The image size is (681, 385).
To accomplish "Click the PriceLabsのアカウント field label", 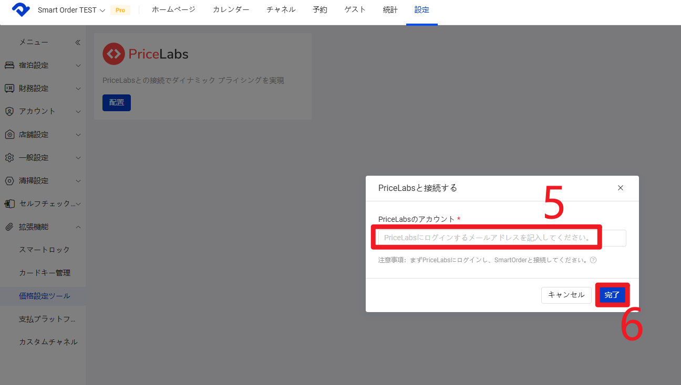I will pos(416,219).
